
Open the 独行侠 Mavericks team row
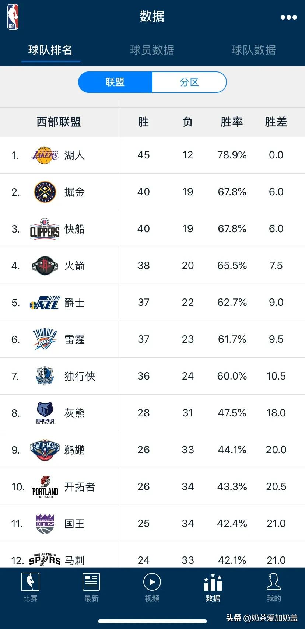[x=152, y=376]
